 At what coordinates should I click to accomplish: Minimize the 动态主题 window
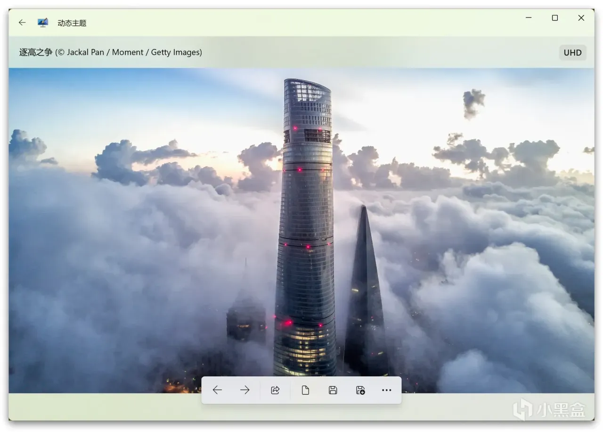529,18
